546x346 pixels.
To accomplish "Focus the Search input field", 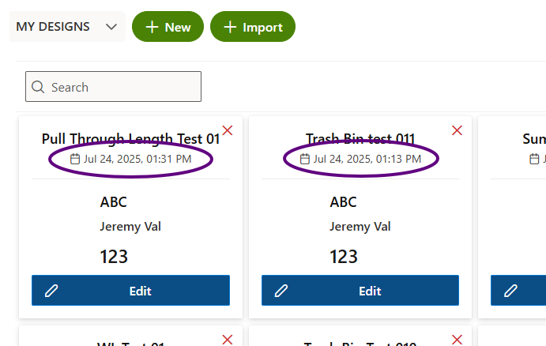I will 113,87.
